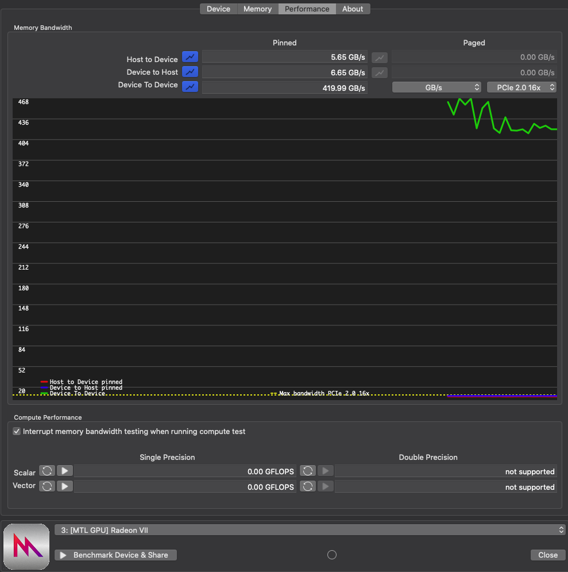
Task: Toggle Device to Host pinned graph
Action: (x=190, y=72)
